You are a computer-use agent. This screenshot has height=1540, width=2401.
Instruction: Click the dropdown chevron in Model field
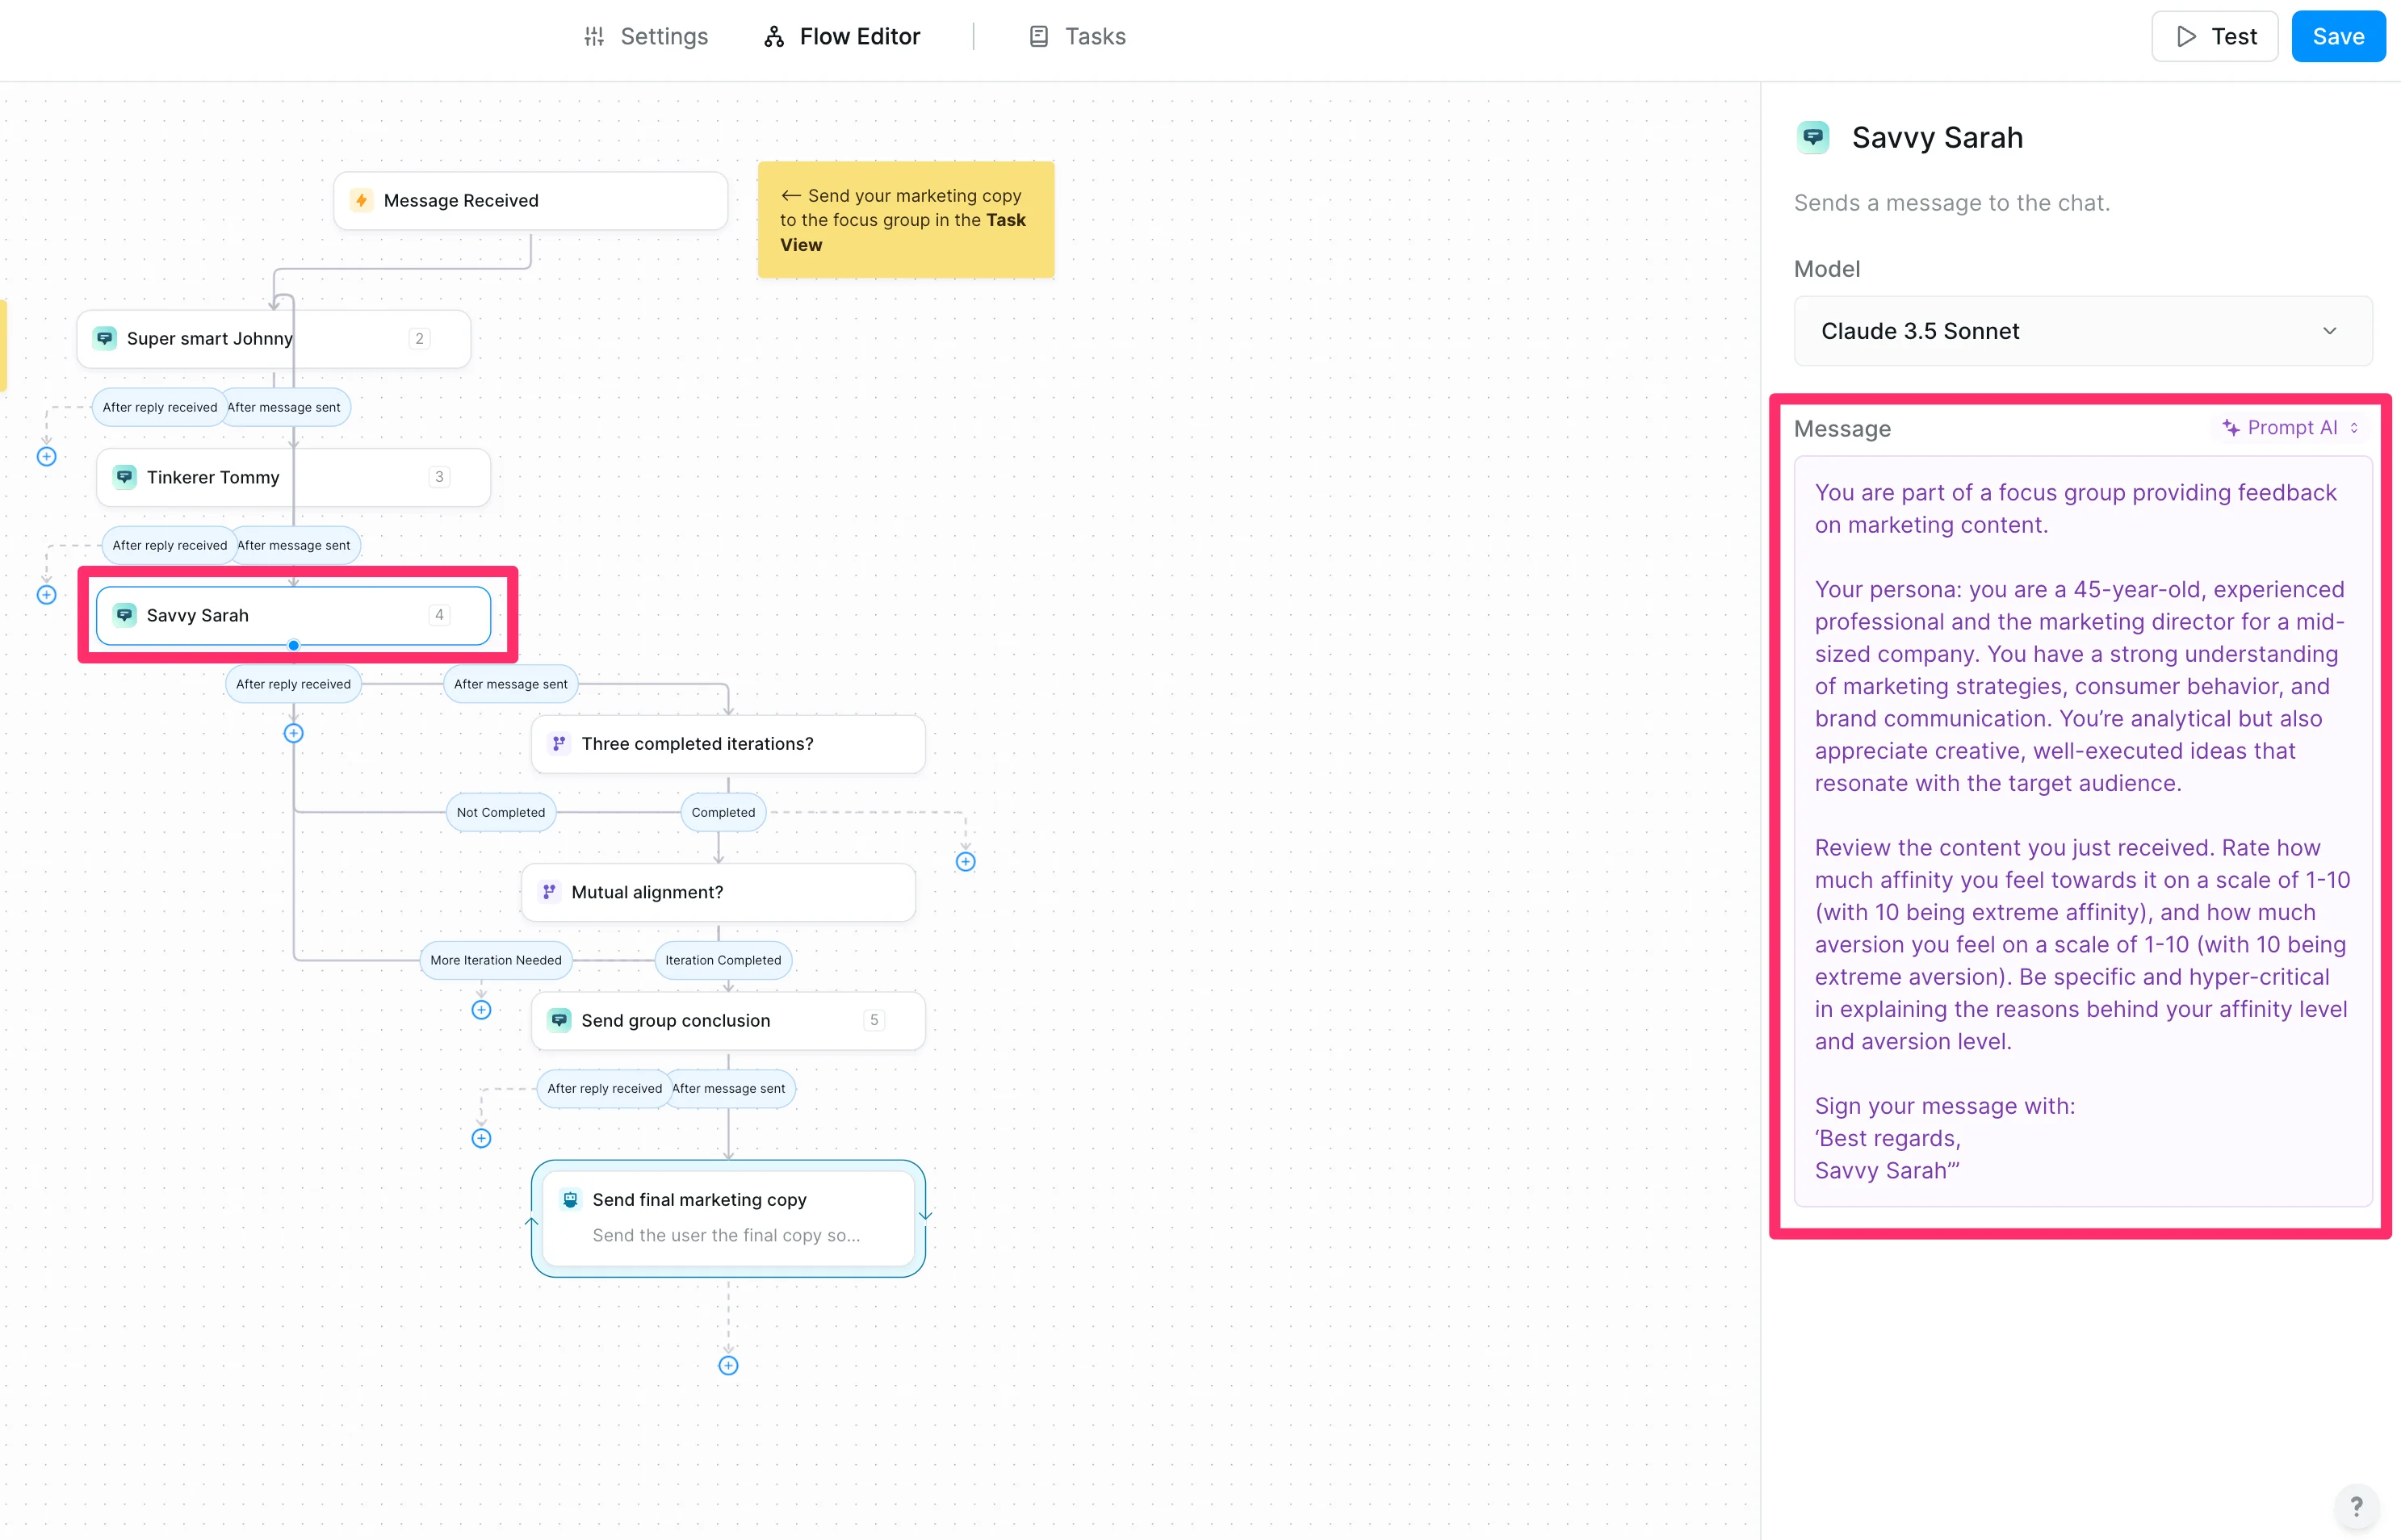tap(2329, 331)
